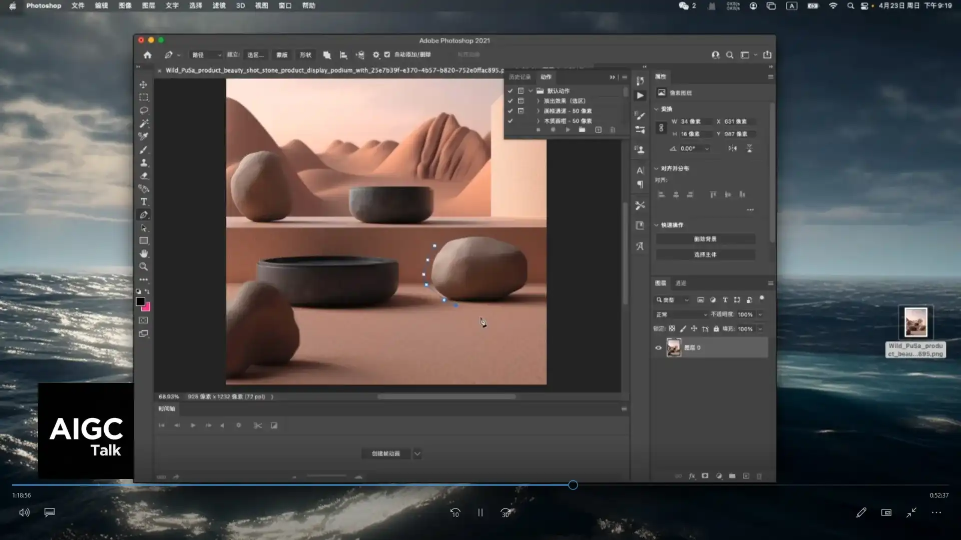
Task: Select the Hand tool
Action: coord(144,253)
